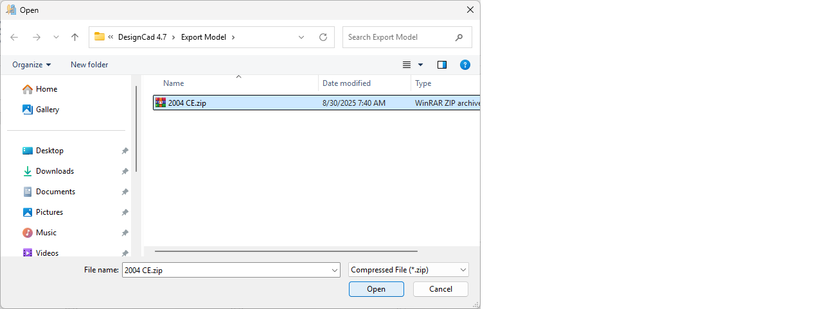Screen dimensions: 816x309
Task: Click the horizontal scrollbar in file list
Action: (286, 251)
